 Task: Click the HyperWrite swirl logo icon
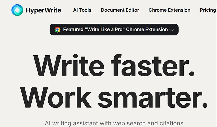click(x=17, y=10)
